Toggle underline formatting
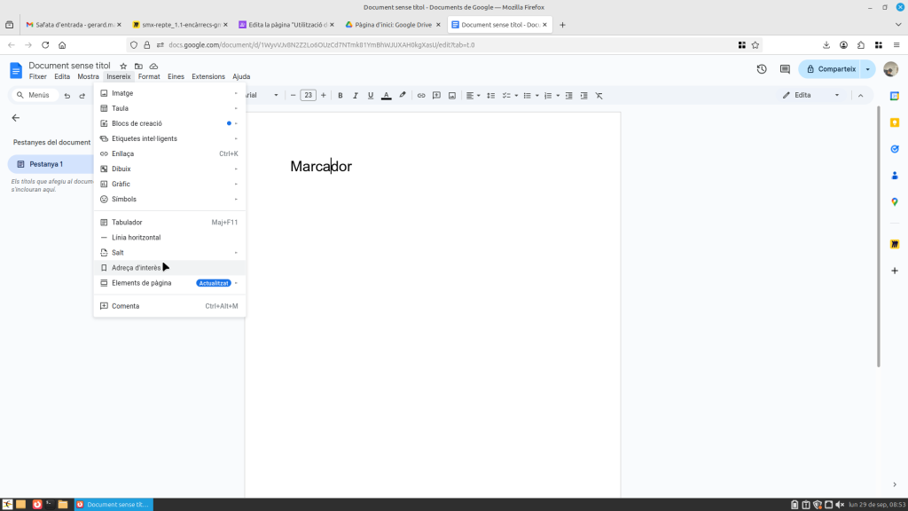Screen dimensions: 908x511 click(x=371, y=95)
